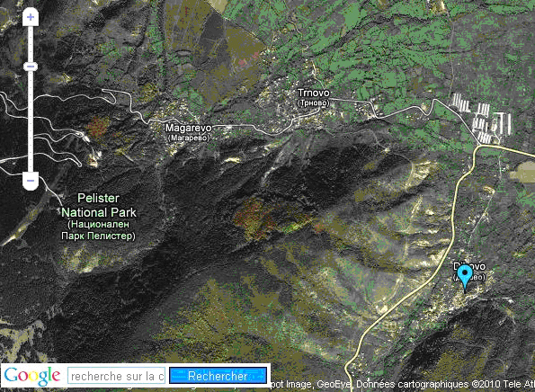The image size is (535, 392).
Task: Select the Magarevo village label
Action: [x=188, y=128]
